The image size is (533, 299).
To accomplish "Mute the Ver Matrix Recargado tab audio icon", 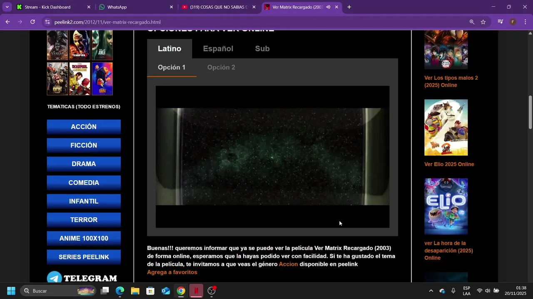I will pos(328,7).
